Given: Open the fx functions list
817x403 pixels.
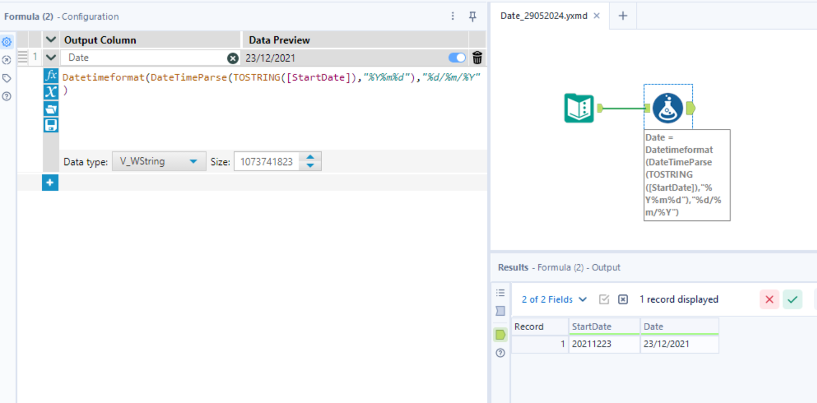Looking at the screenshot, I should click(50, 76).
